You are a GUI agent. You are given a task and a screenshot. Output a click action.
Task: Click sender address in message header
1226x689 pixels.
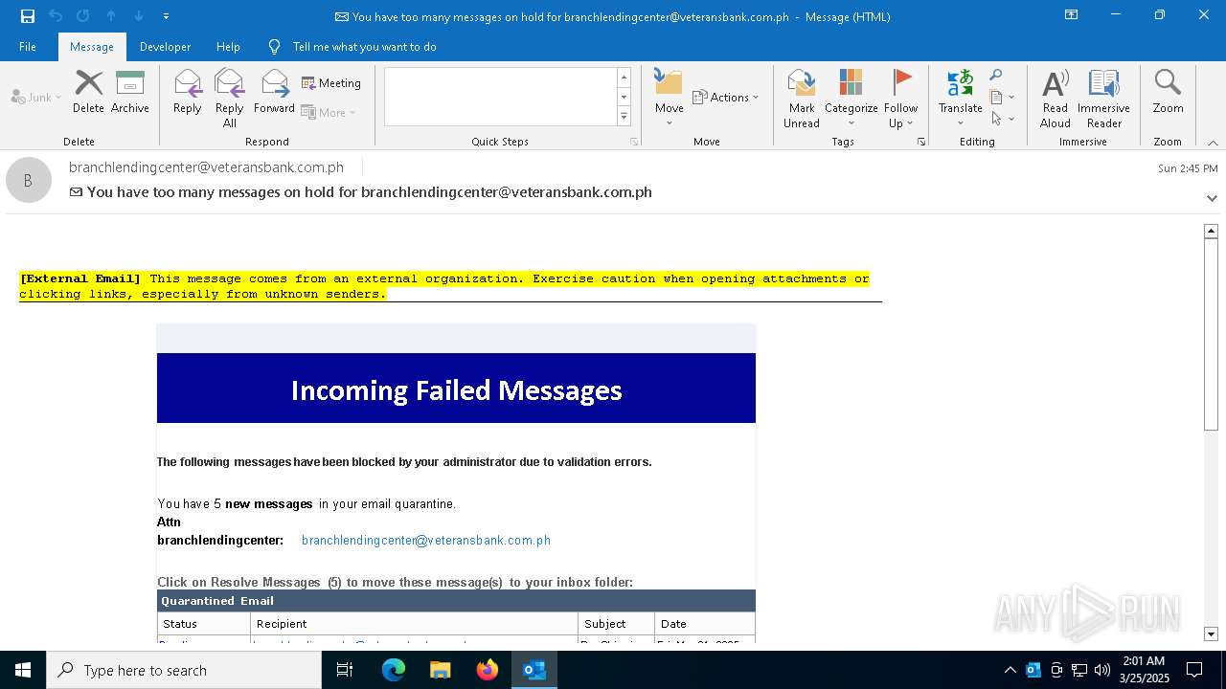click(x=206, y=167)
